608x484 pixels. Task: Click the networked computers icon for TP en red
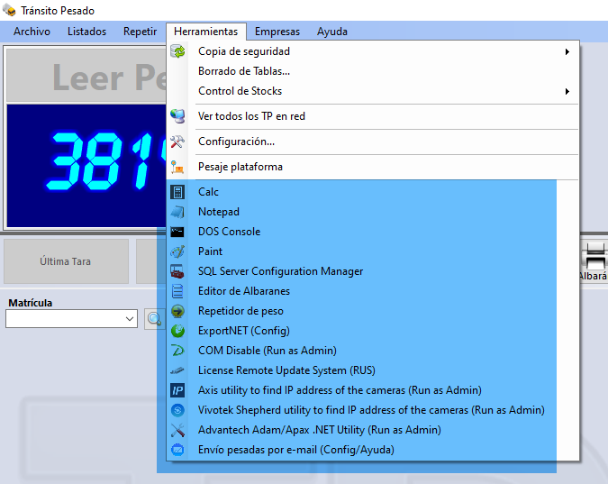pos(177,116)
